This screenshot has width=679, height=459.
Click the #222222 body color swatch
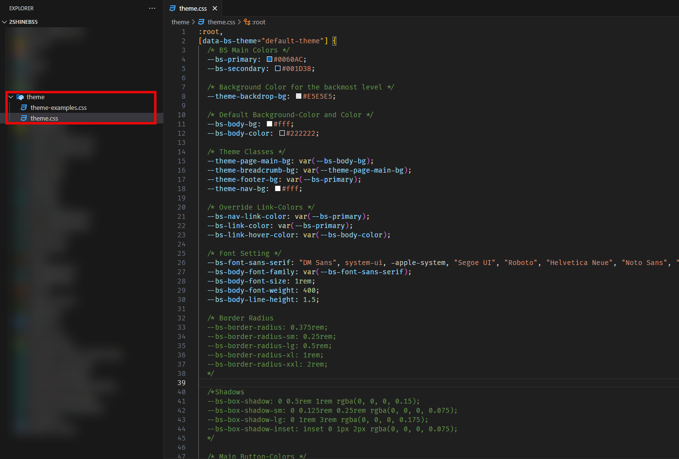click(282, 133)
